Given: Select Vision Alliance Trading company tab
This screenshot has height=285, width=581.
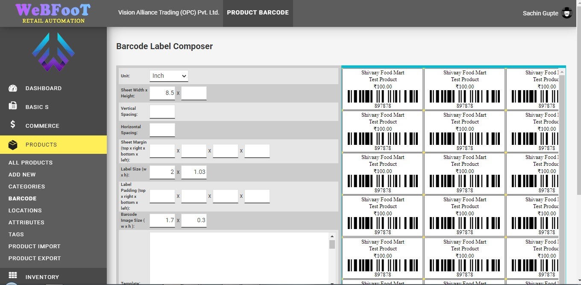Looking at the screenshot, I should (x=169, y=13).
